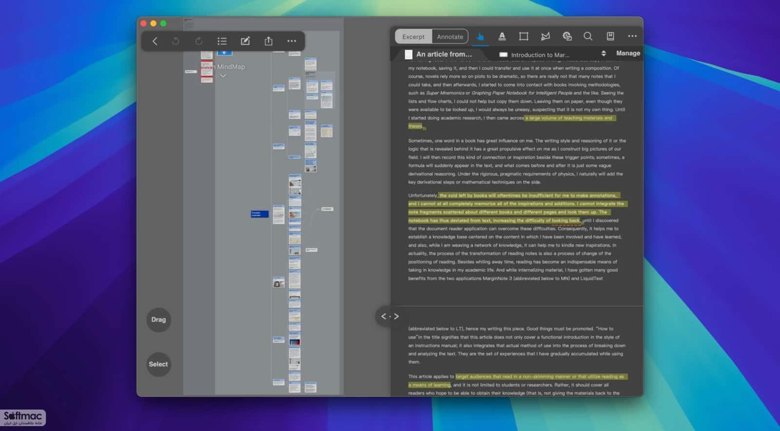Select the rectangle excerpt tool
The image size is (780, 431).
[524, 37]
